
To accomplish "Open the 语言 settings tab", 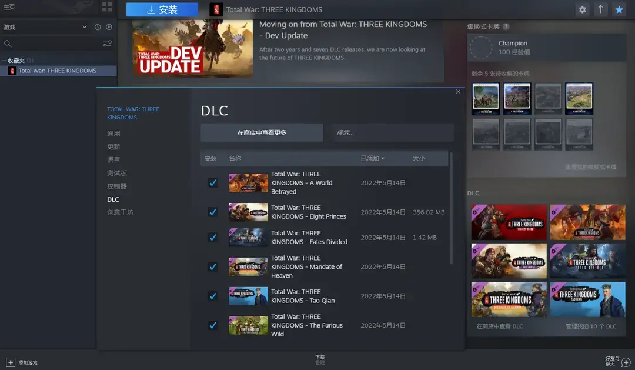I will 113,159.
